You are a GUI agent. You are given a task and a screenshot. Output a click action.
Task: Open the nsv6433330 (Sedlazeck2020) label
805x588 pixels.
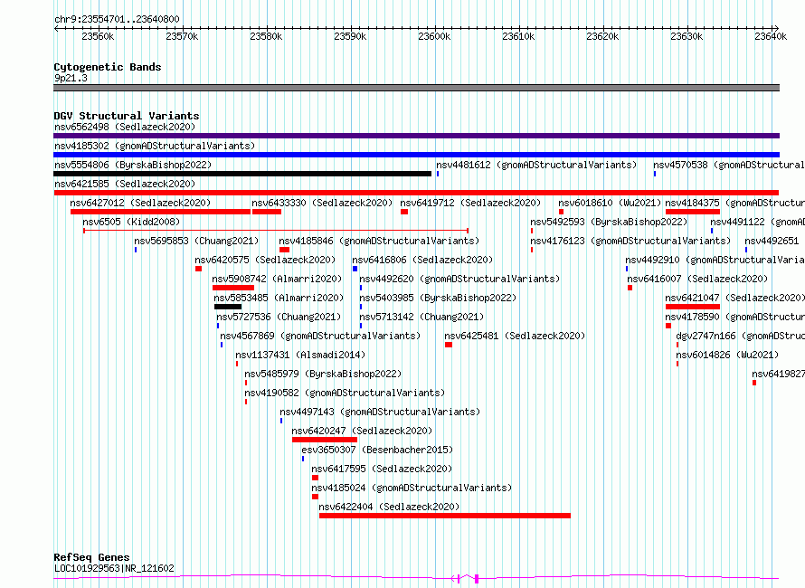pos(322,203)
